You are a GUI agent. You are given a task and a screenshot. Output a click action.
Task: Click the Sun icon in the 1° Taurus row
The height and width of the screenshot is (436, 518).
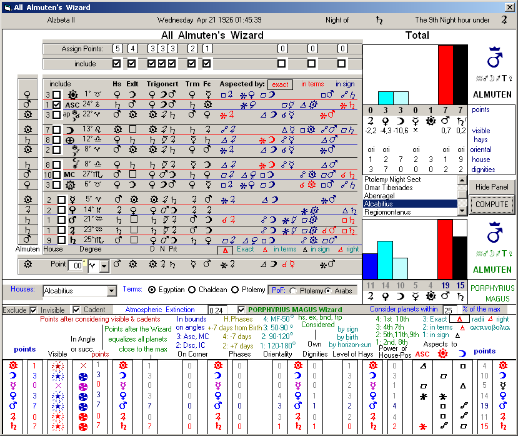(x=72, y=95)
